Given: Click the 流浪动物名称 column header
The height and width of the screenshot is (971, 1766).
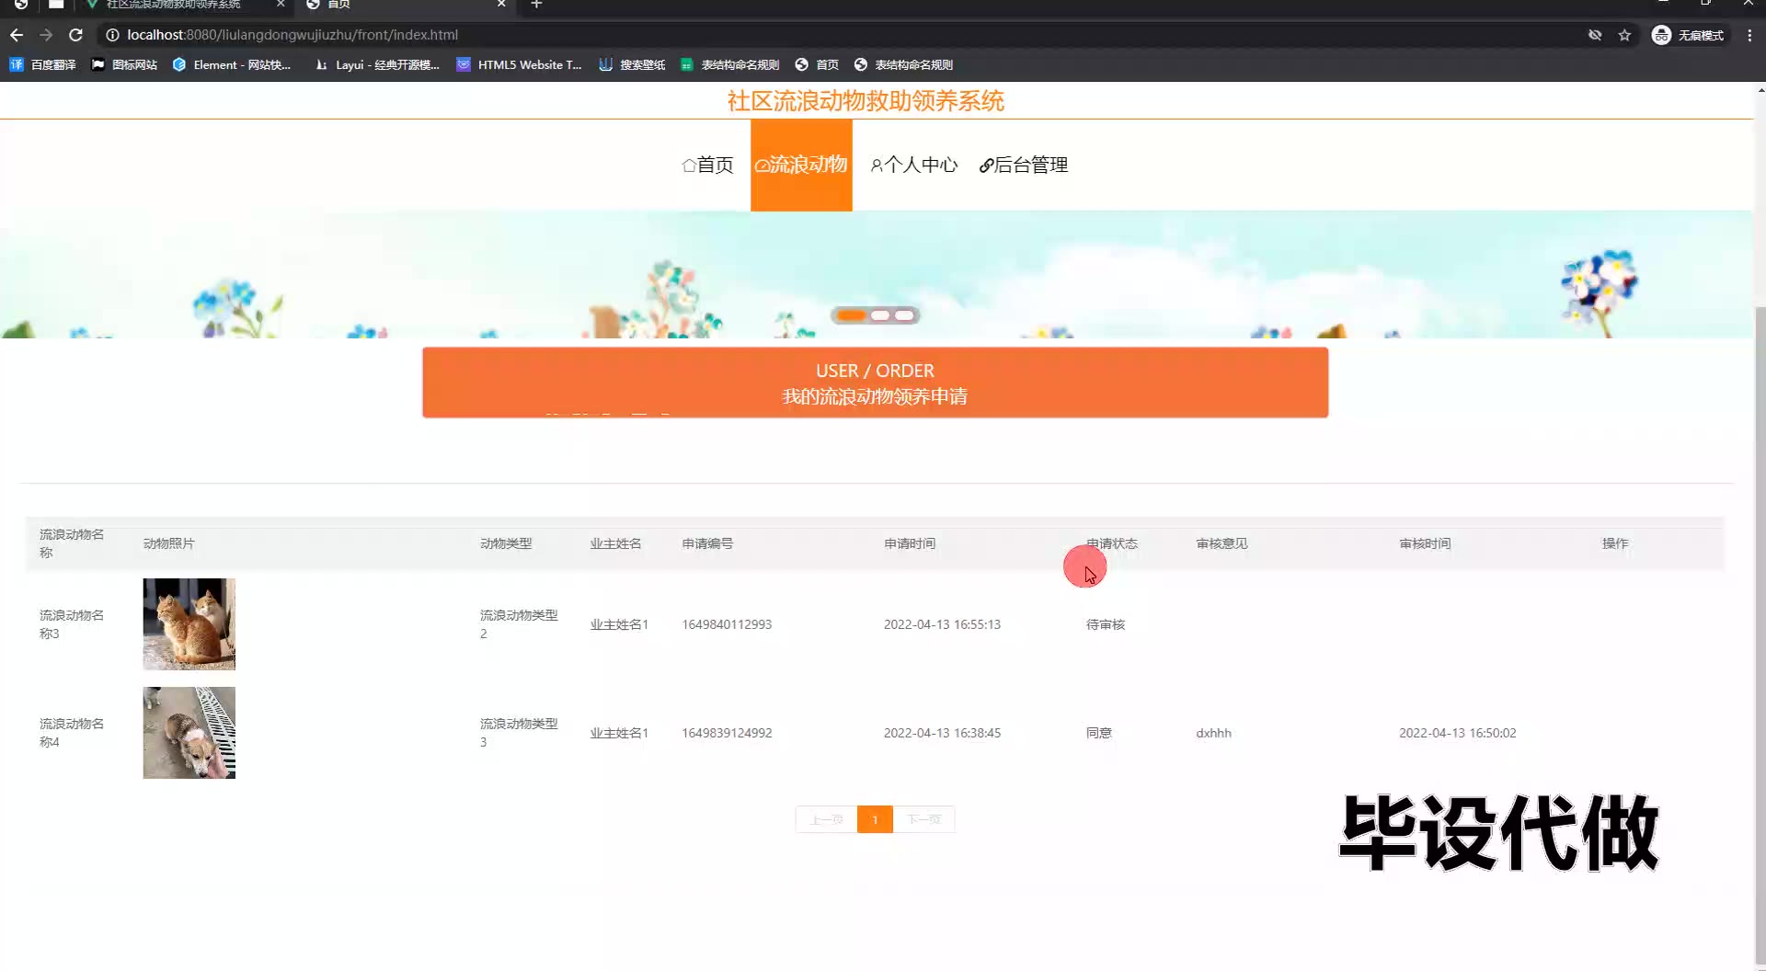Looking at the screenshot, I should [72, 543].
